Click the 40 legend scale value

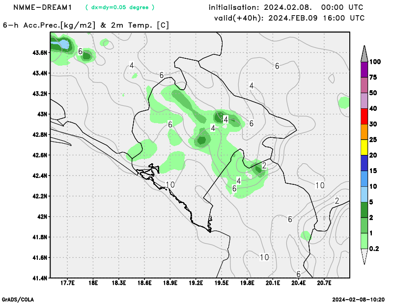[x=373, y=108]
